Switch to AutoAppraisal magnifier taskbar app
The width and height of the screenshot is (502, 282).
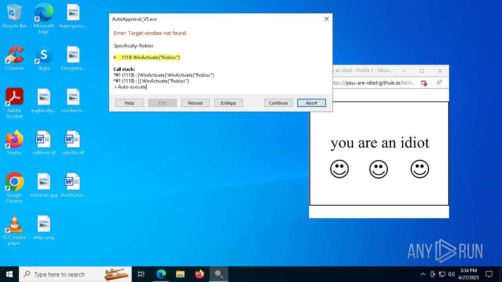219,274
